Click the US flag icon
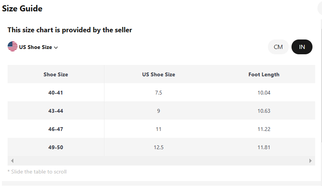This screenshot has height=186, width=322. pos(13,47)
